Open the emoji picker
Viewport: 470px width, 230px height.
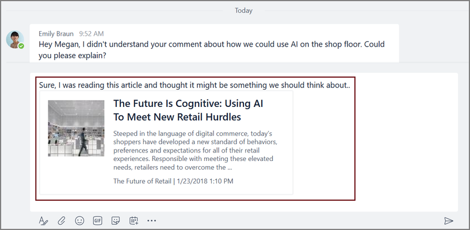coord(79,221)
